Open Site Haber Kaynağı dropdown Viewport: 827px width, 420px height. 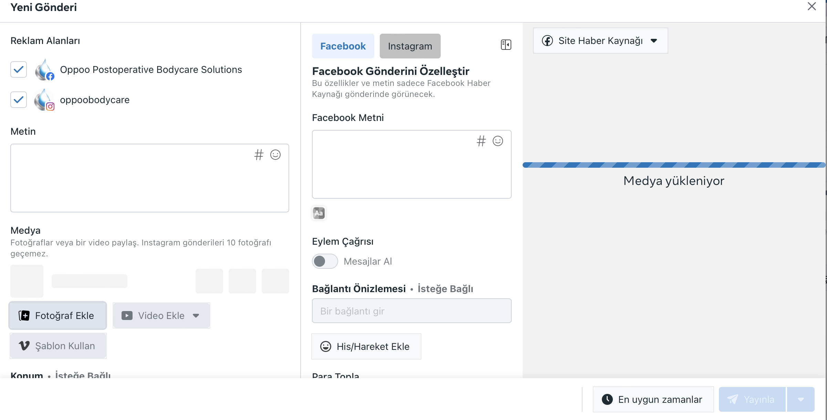pyautogui.click(x=600, y=41)
